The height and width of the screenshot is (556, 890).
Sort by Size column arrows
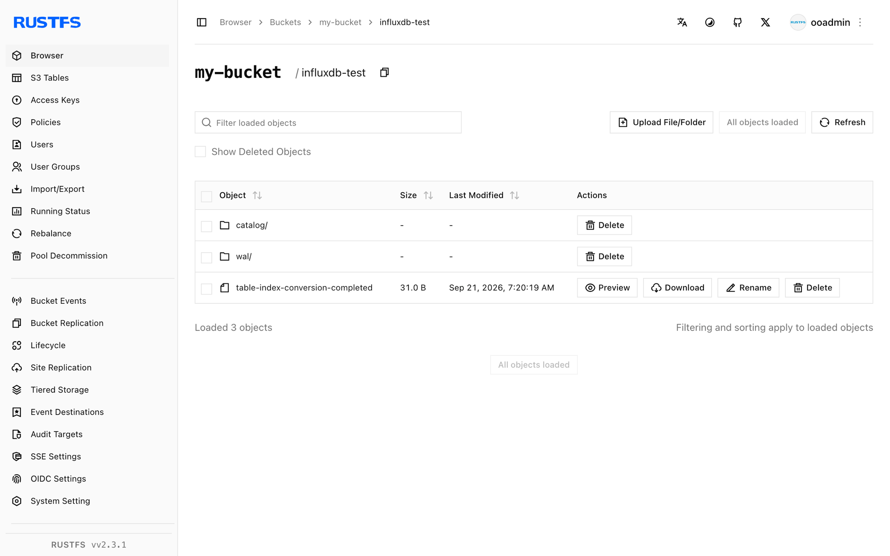[x=428, y=195]
